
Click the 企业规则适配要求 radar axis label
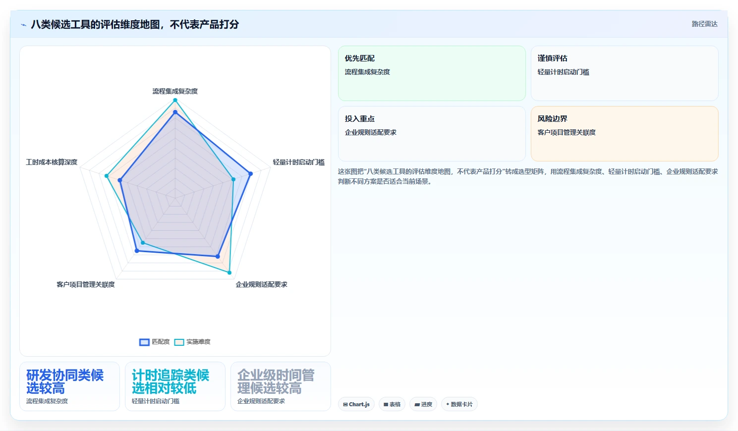pyautogui.click(x=262, y=284)
